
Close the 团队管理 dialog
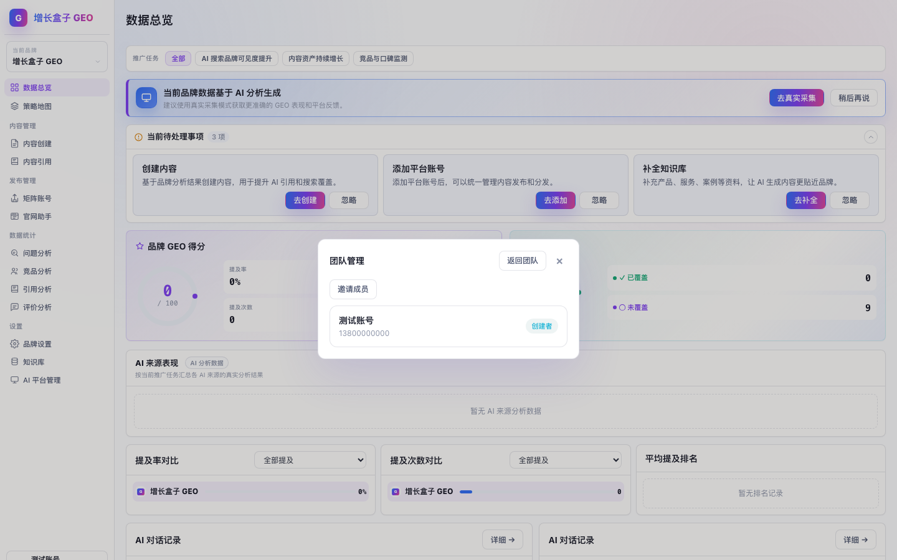[x=559, y=261]
